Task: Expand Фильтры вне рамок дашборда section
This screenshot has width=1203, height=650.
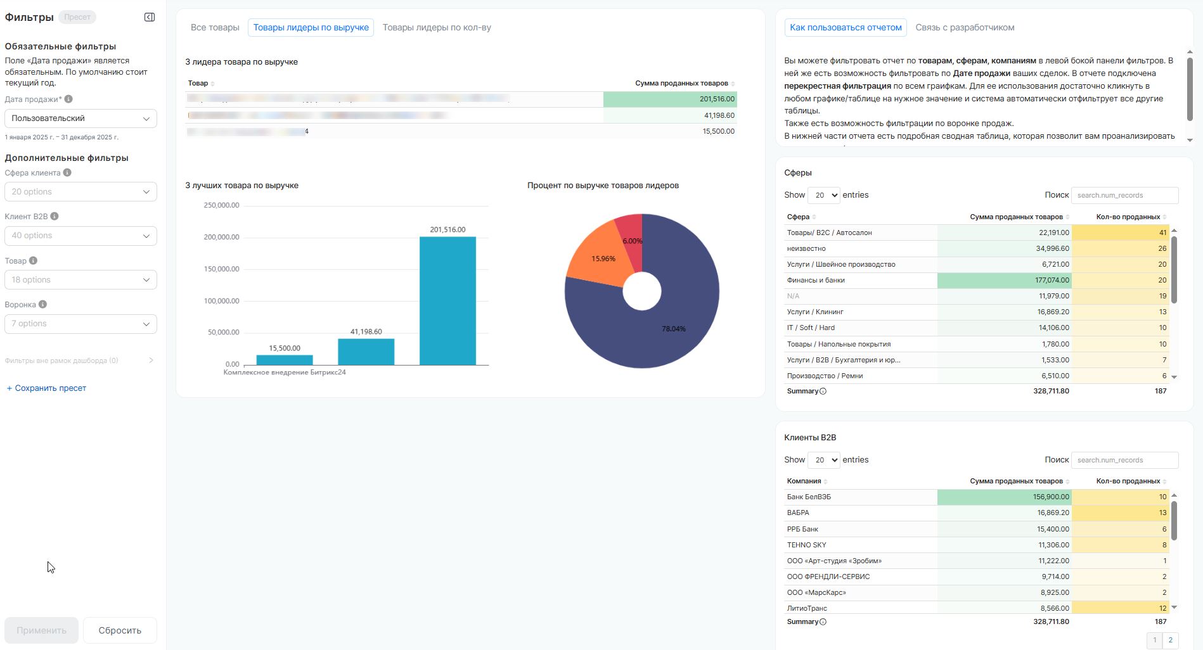Action: pyautogui.click(x=150, y=360)
